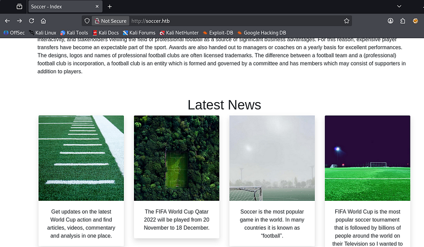Image resolution: width=424 pixels, height=247 pixels.
Task: Click the aerial forest soccer field image
Action: pyautogui.click(x=176, y=158)
